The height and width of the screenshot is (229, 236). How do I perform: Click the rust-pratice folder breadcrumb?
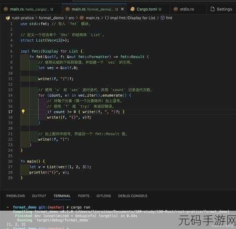tap(22, 18)
